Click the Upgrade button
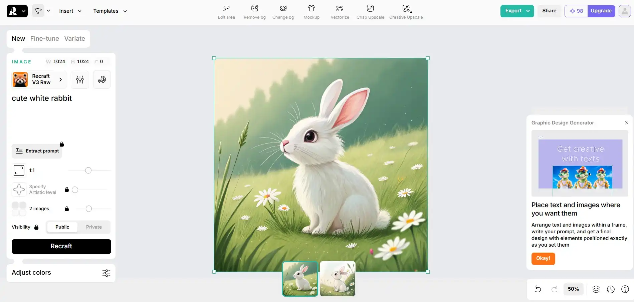This screenshot has height=302, width=634. (x=601, y=11)
